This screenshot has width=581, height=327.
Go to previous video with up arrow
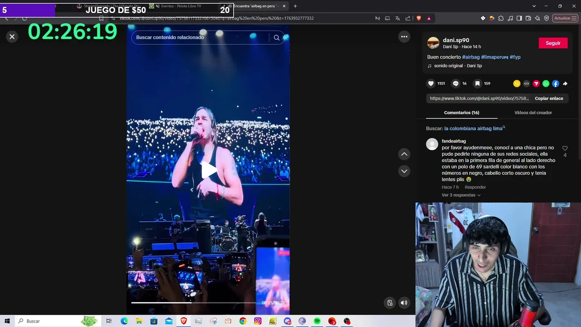404,154
